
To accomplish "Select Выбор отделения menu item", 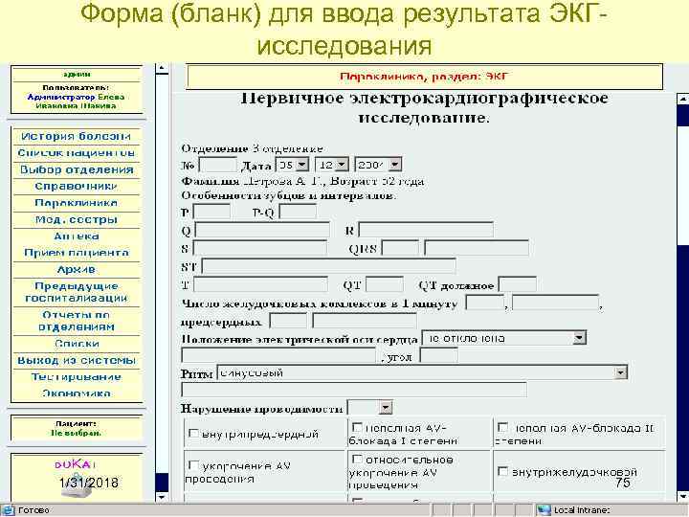I will tap(76, 169).
